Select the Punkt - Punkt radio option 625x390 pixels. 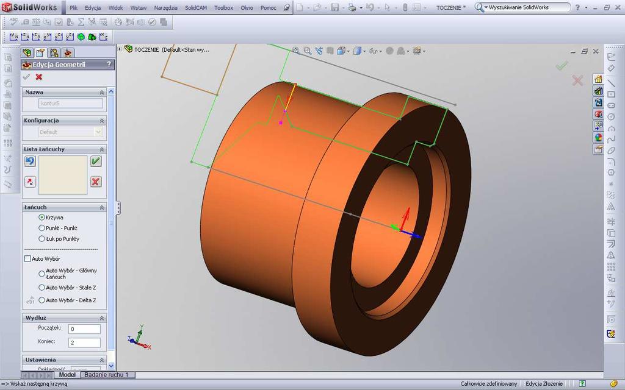point(42,228)
